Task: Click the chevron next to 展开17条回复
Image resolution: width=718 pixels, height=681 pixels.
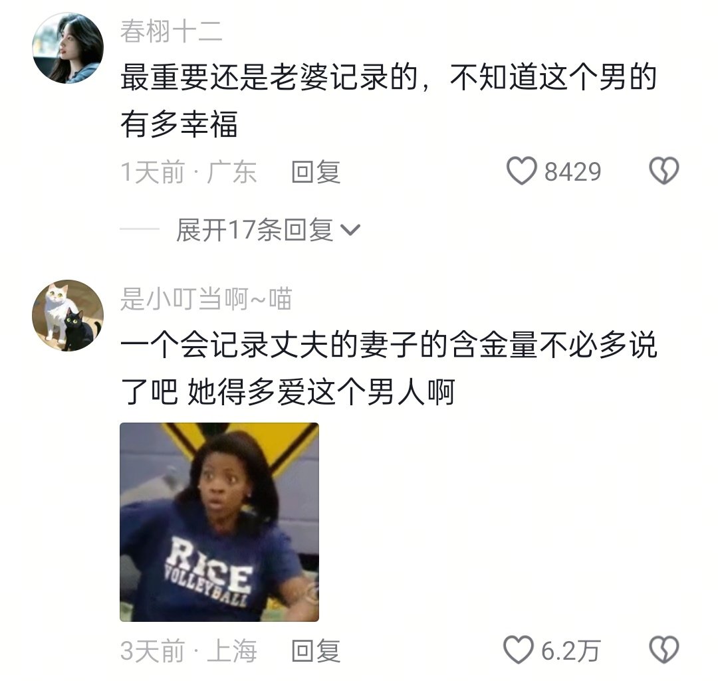Action: [x=351, y=230]
